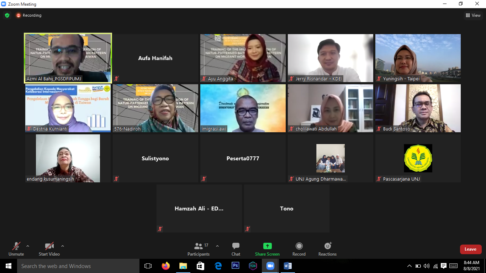Expand video options arrow beside Start Video
Image resolution: width=486 pixels, height=273 pixels.
pyautogui.click(x=63, y=246)
